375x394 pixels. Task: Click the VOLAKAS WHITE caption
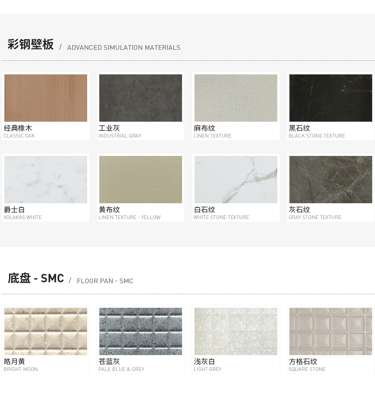coord(22,217)
